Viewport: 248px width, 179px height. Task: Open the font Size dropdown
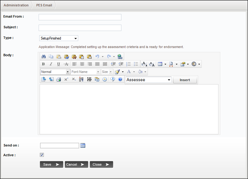pyautogui.click(x=107, y=72)
